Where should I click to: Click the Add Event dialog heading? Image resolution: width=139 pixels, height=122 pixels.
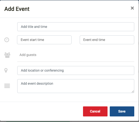pyautogui.click(x=17, y=9)
